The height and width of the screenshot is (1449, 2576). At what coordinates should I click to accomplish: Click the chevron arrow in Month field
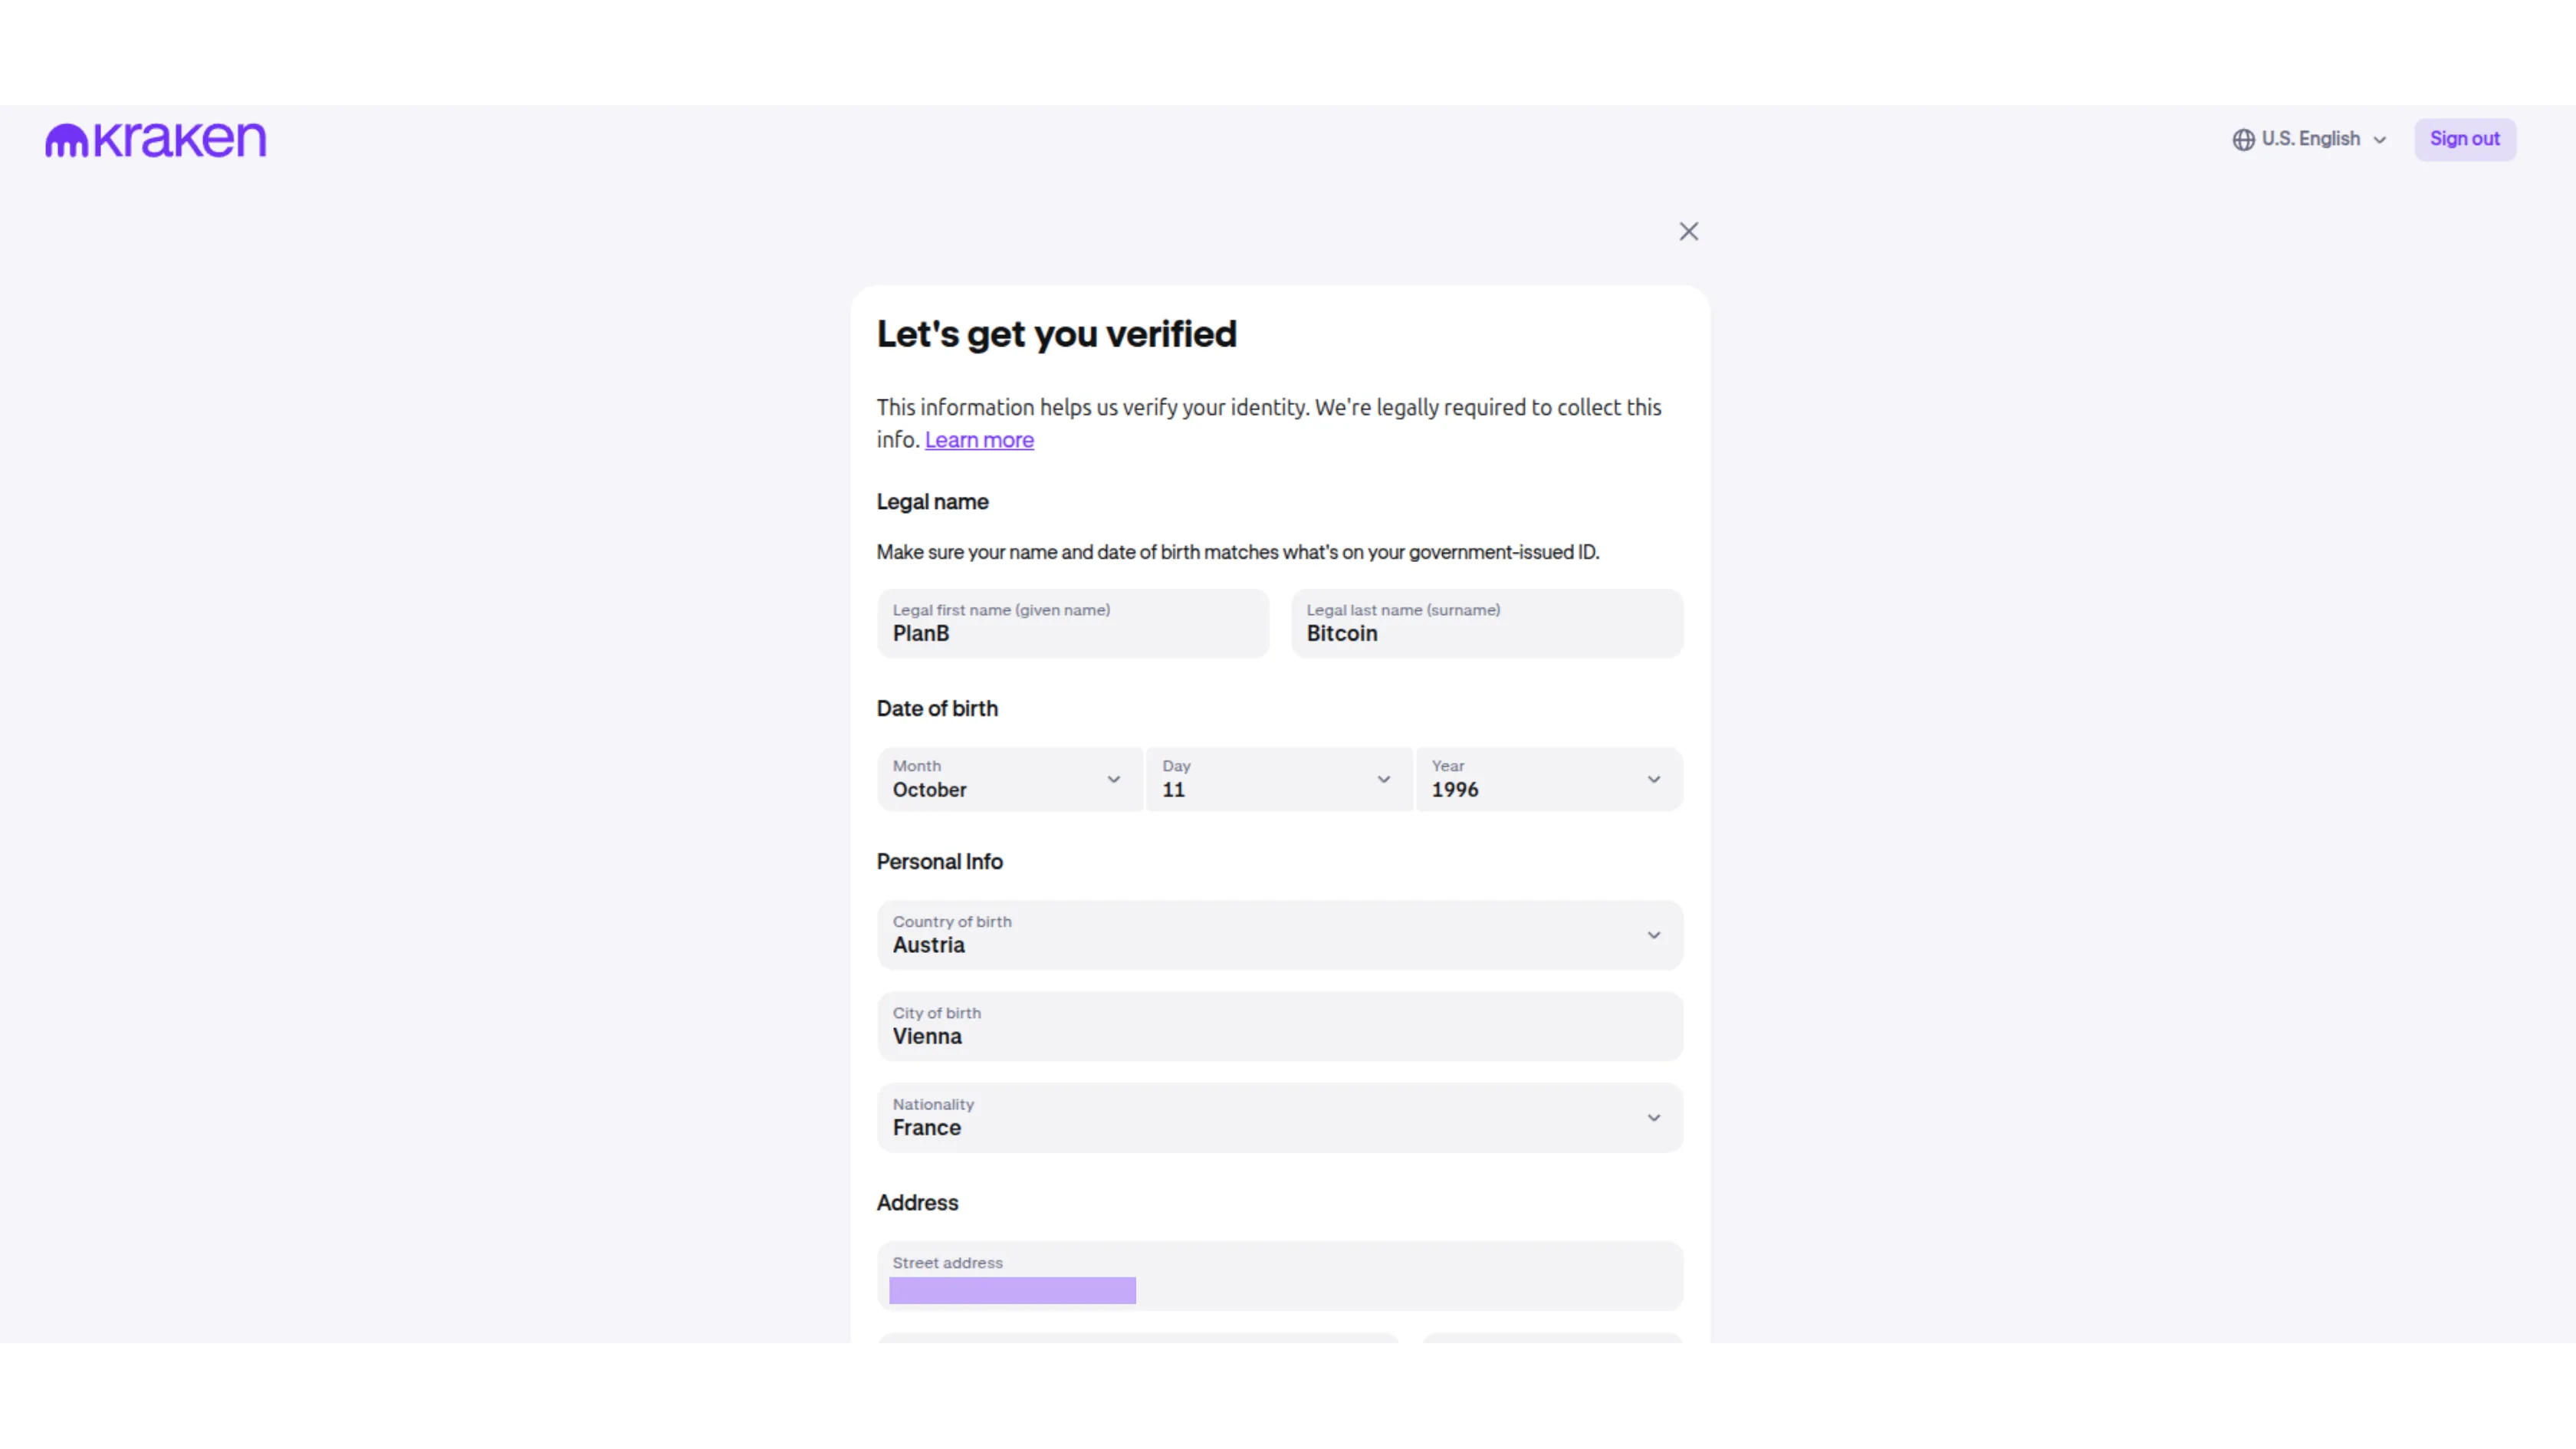point(1113,780)
